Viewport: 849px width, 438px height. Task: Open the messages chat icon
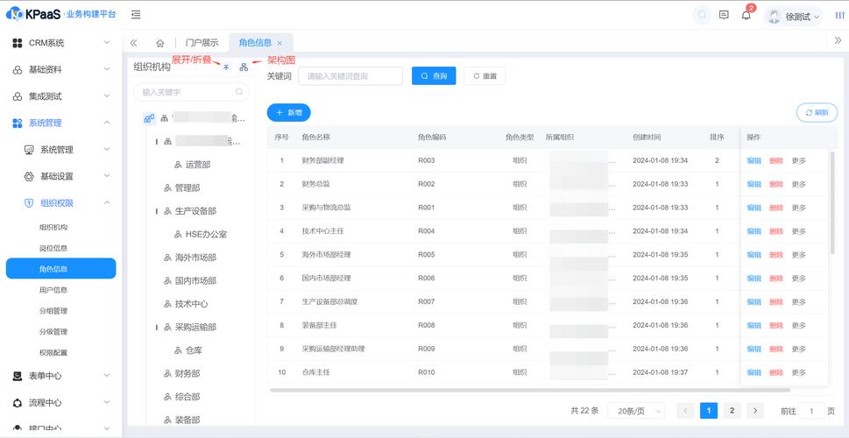click(724, 15)
